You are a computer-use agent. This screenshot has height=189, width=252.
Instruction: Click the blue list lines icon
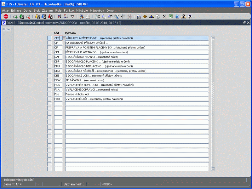point(123,16)
